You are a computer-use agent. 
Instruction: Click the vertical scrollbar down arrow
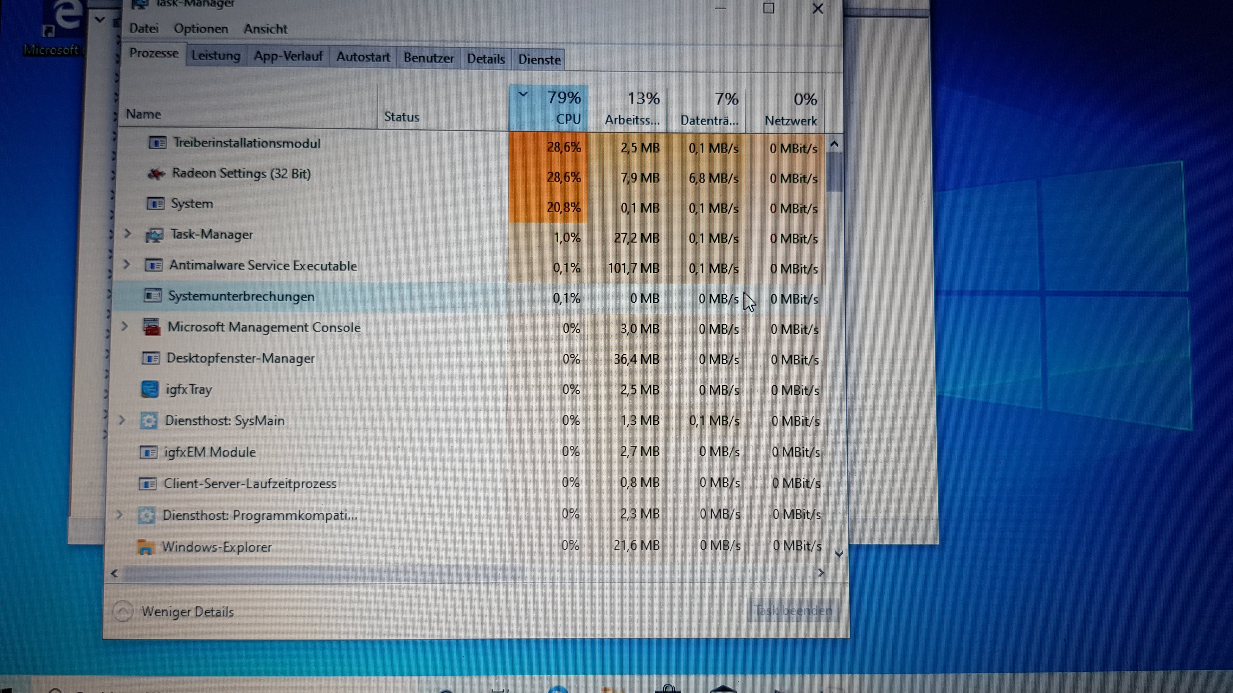pyautogui.click(x=839, y=554)
